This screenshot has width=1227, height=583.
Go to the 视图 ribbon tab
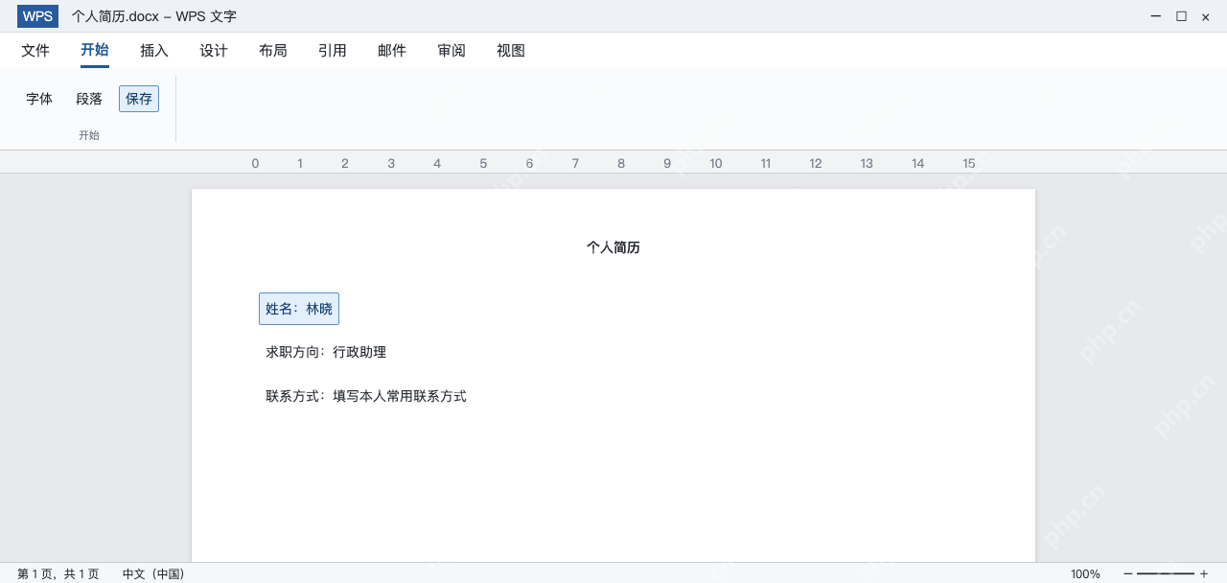[x=511, y=51]
